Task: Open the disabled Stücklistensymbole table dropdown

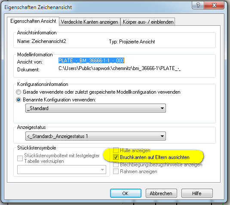Action: (61, 170)
